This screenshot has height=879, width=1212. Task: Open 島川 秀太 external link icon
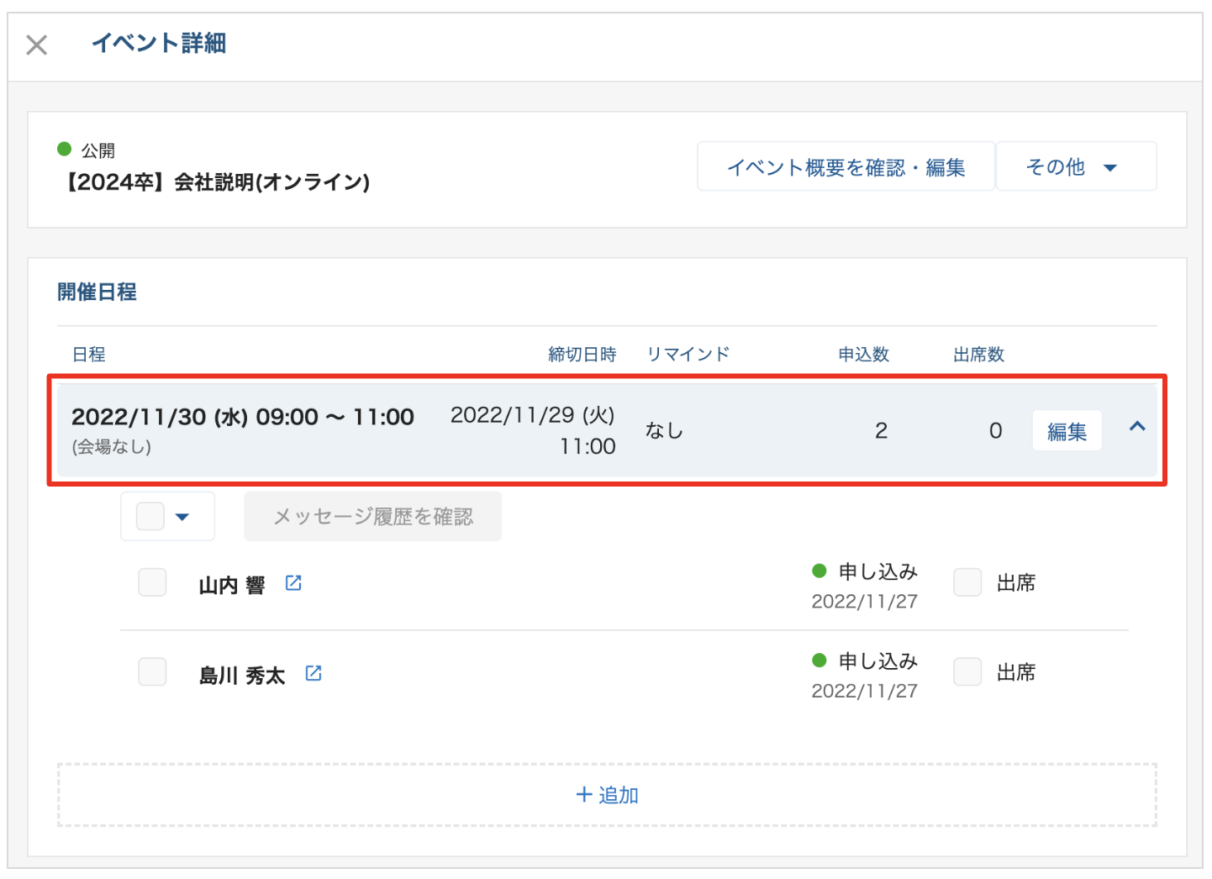[314, 673]
